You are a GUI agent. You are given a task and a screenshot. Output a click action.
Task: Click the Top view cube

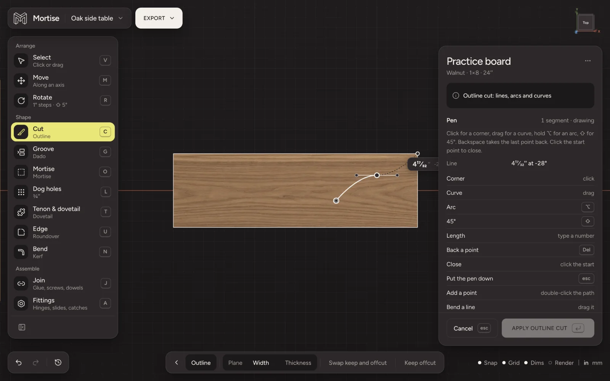pos(586,22)
